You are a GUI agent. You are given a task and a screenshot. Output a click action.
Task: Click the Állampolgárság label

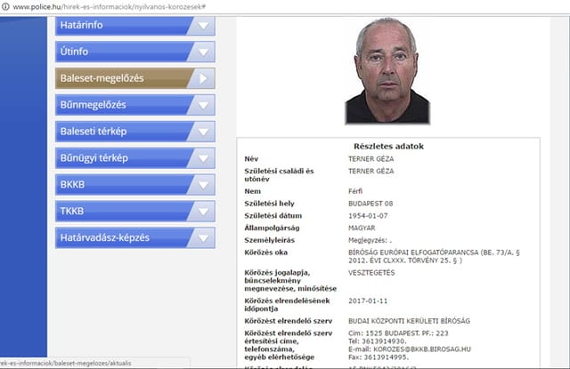pos(272,228)
